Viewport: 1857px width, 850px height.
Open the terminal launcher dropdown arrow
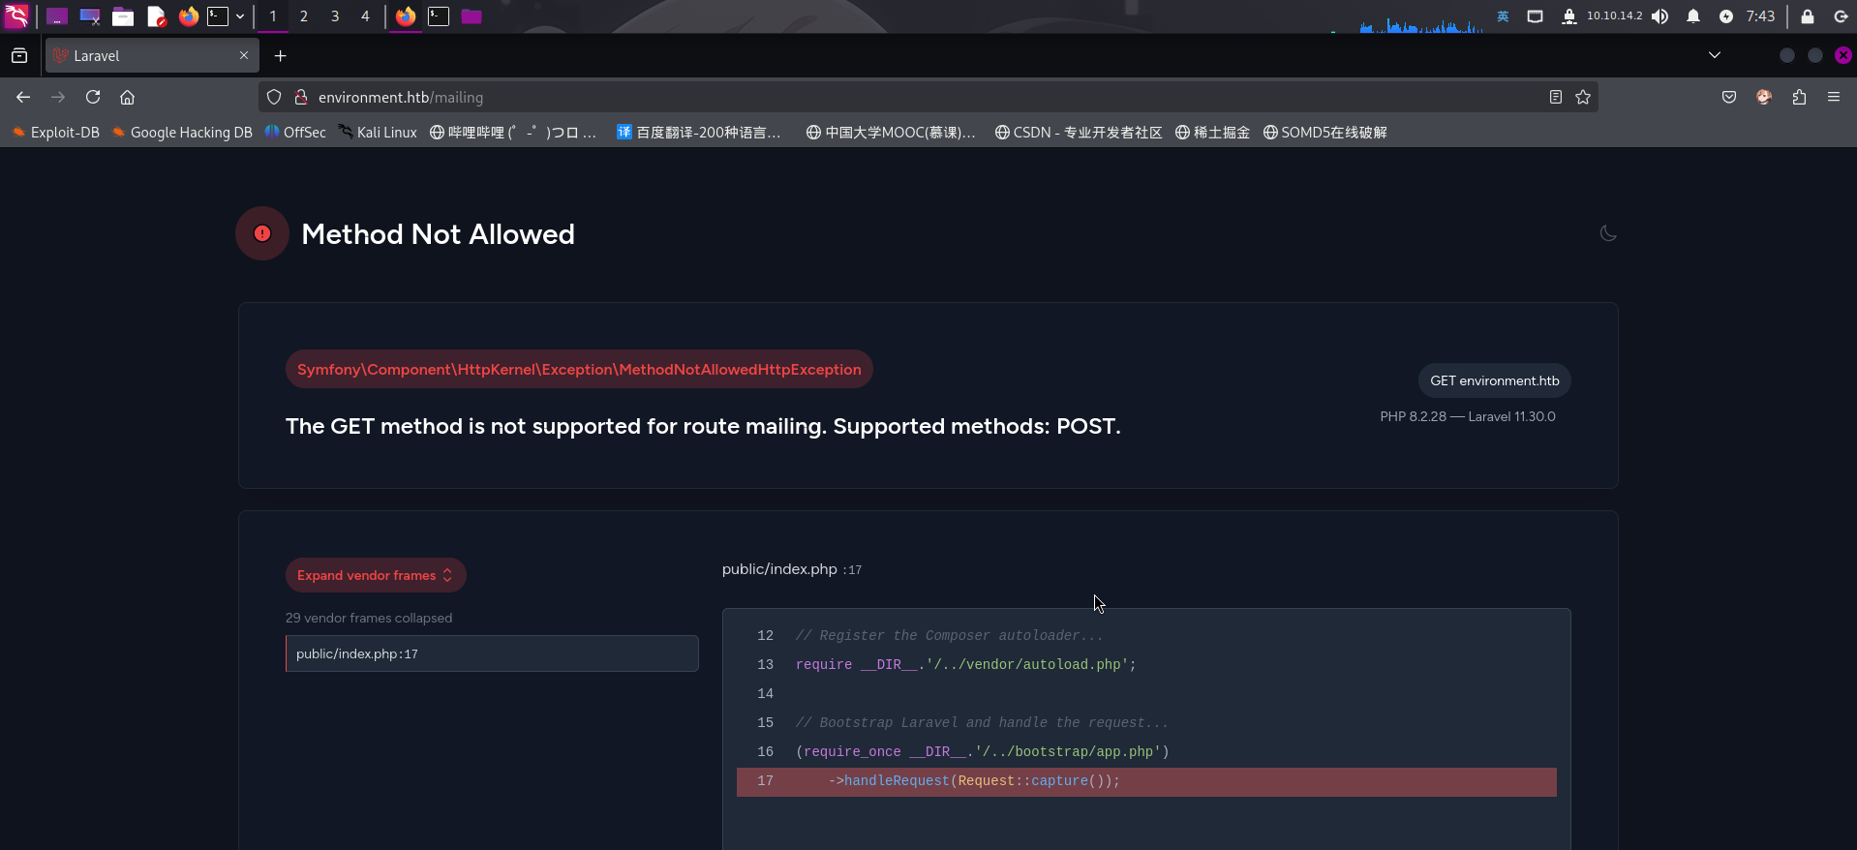coord(240,16)
